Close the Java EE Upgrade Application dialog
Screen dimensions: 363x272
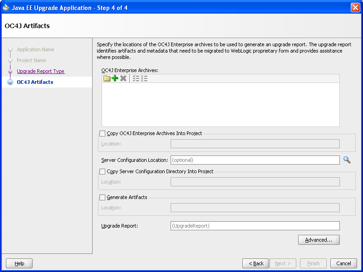(x=355, y=8)
